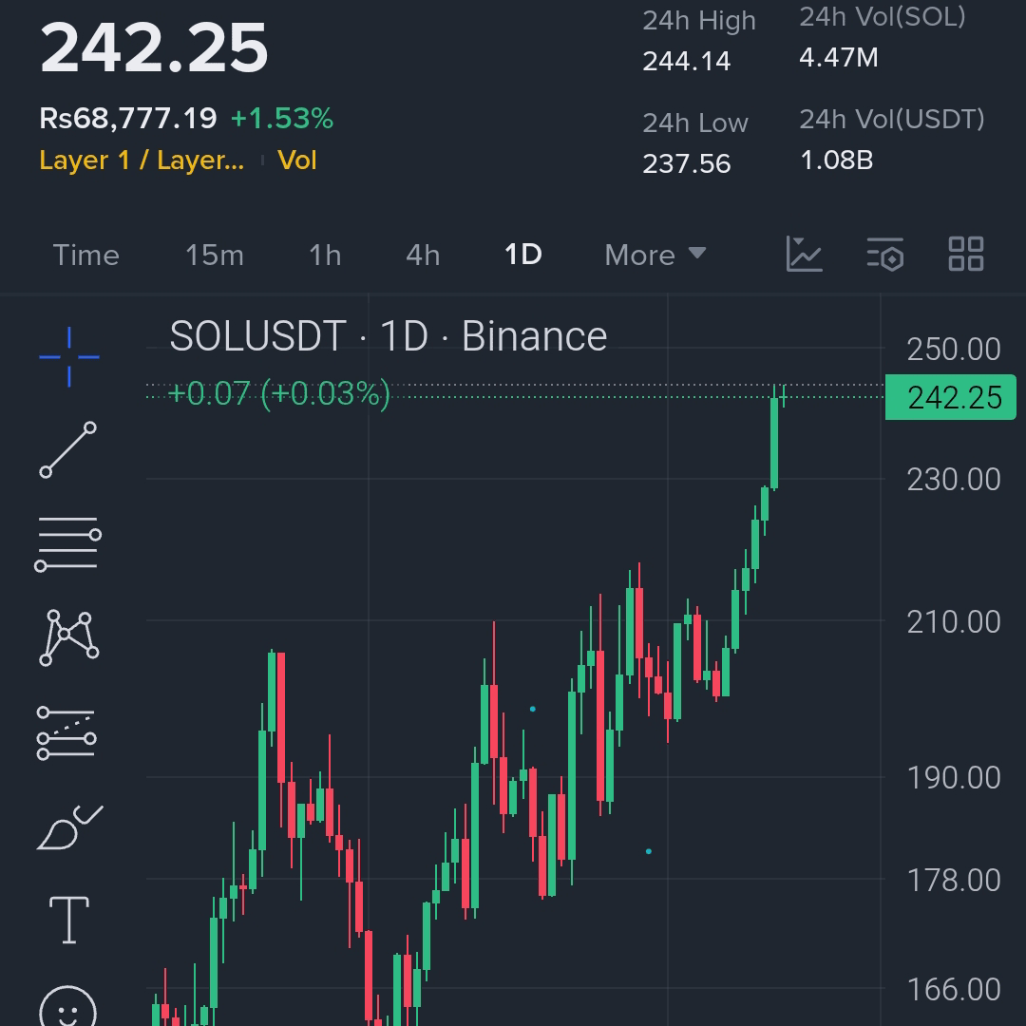Screen dimensions: 1026x1026
Task: Tap the SOLUSDT · 1D · Binance title
Action: tap(388, 336)
